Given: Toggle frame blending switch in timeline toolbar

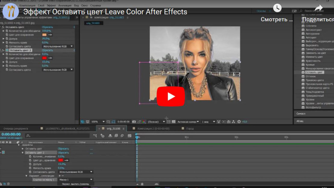Looking at the screenshot, I should pyautogui.click(x=116, y=136).
